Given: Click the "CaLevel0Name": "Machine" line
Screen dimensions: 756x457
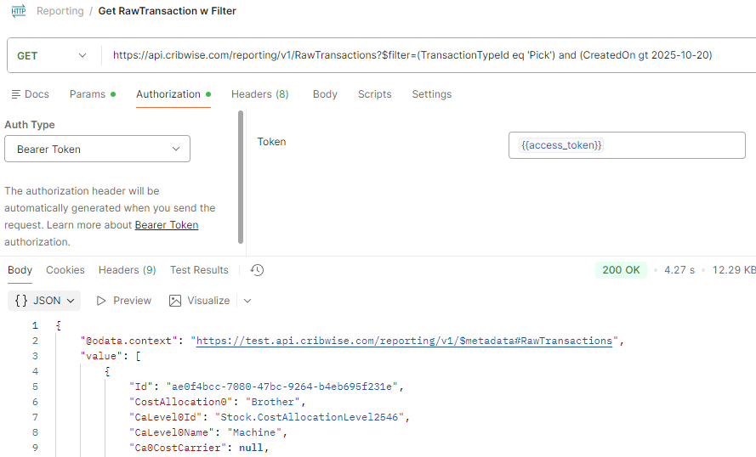Looking at the screenshot, I should [208, 433].
